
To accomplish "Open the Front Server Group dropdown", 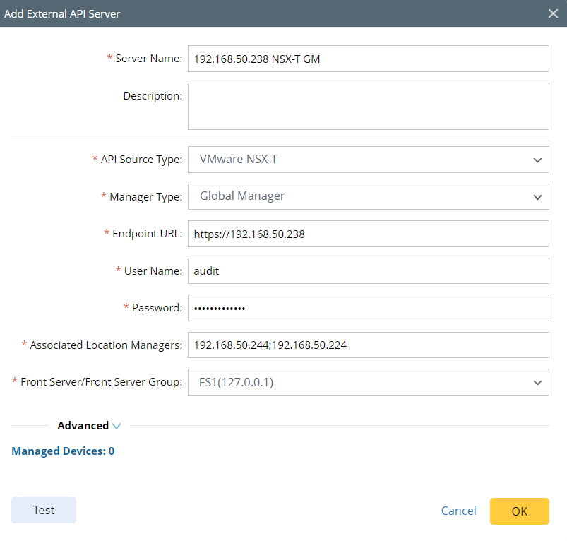I will point(367,382).
